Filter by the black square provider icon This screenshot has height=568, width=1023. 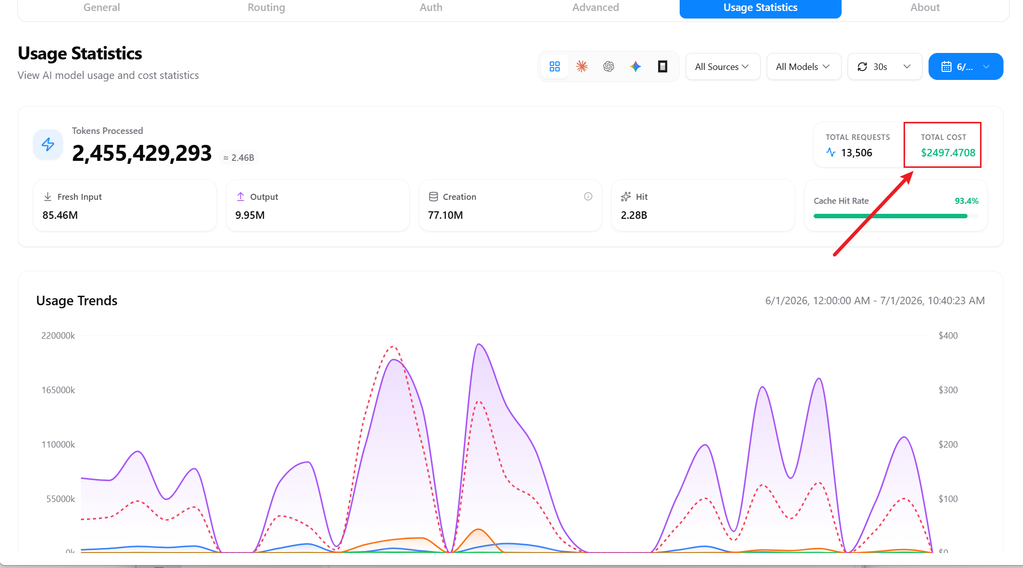tap(663, 66)
